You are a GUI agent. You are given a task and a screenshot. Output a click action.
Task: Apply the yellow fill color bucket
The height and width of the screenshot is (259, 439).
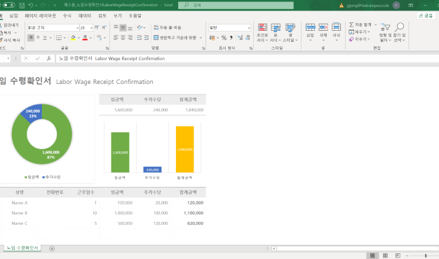pyautogui.click(x=73, y=37)
